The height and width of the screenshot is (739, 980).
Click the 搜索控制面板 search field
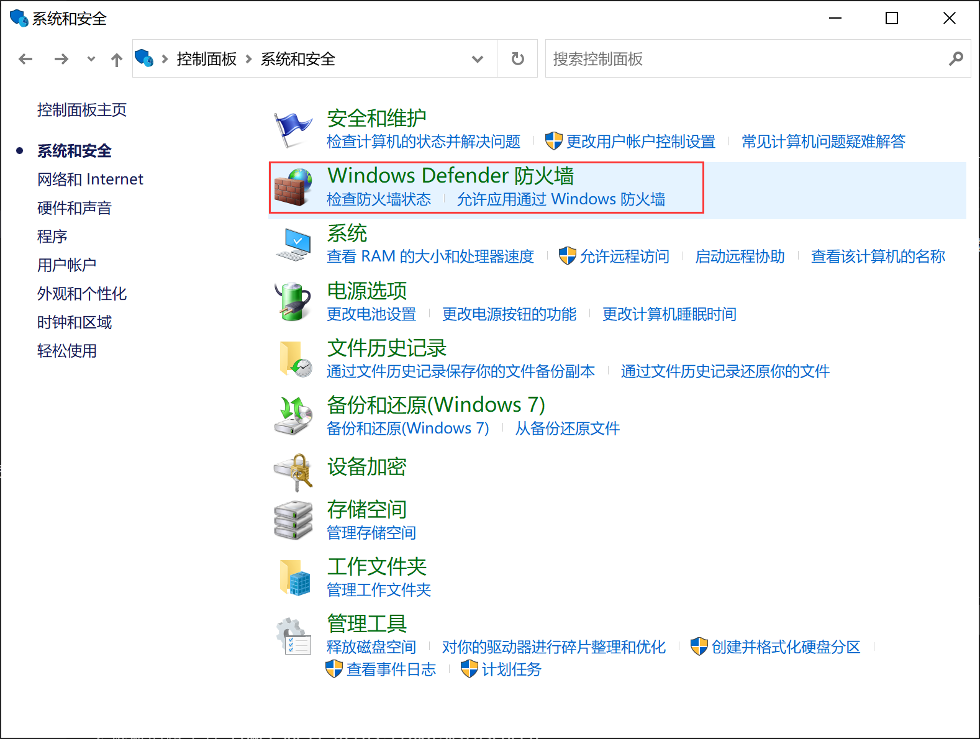pyautogui.click(x=745, y=59)
